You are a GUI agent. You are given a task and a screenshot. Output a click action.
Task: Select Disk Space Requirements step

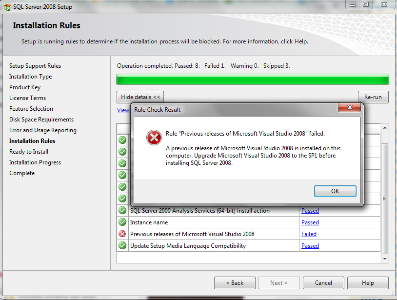41,120
